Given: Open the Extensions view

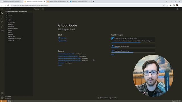Looking at the screenshot, I should tap(2, 31).
